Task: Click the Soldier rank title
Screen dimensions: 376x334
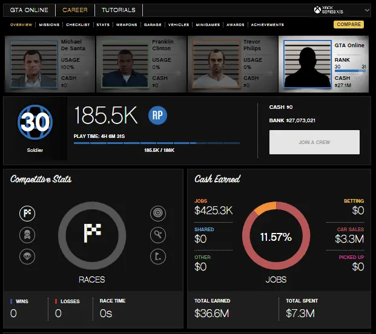Action: tap(35, 150)
